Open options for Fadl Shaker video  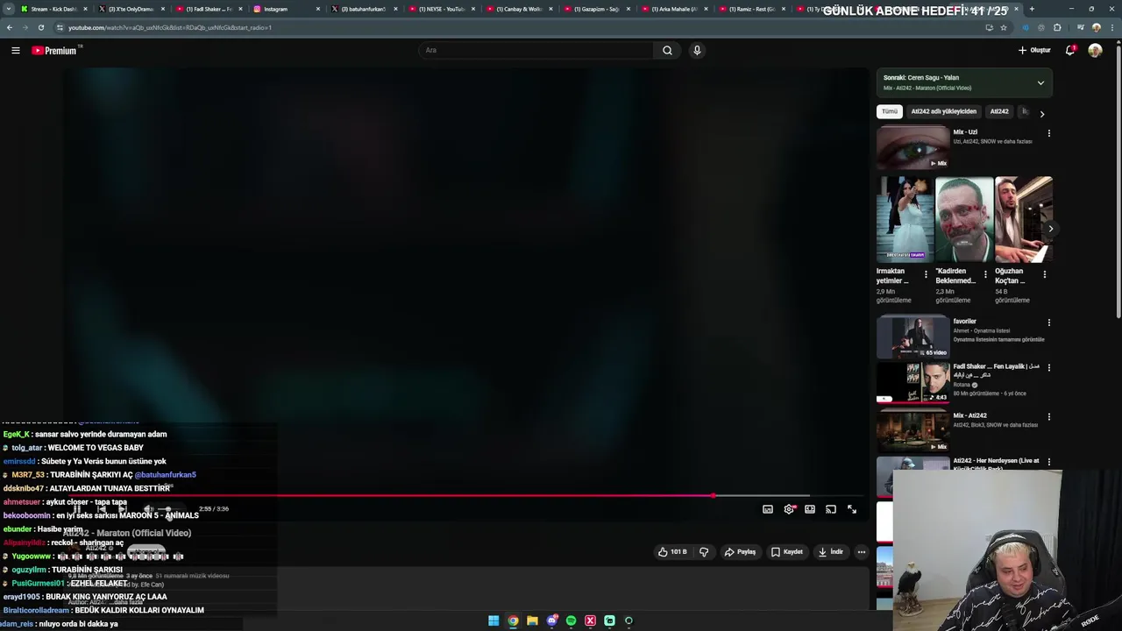coord(1048,367)
